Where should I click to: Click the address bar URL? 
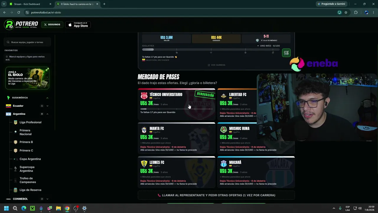[x=46, y=12]
